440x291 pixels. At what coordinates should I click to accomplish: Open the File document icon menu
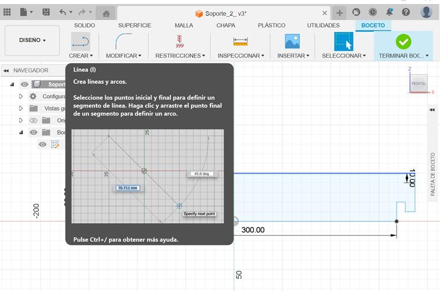[x=23, y=12]
